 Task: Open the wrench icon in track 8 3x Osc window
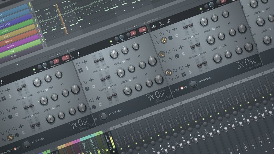pos(79,54)
